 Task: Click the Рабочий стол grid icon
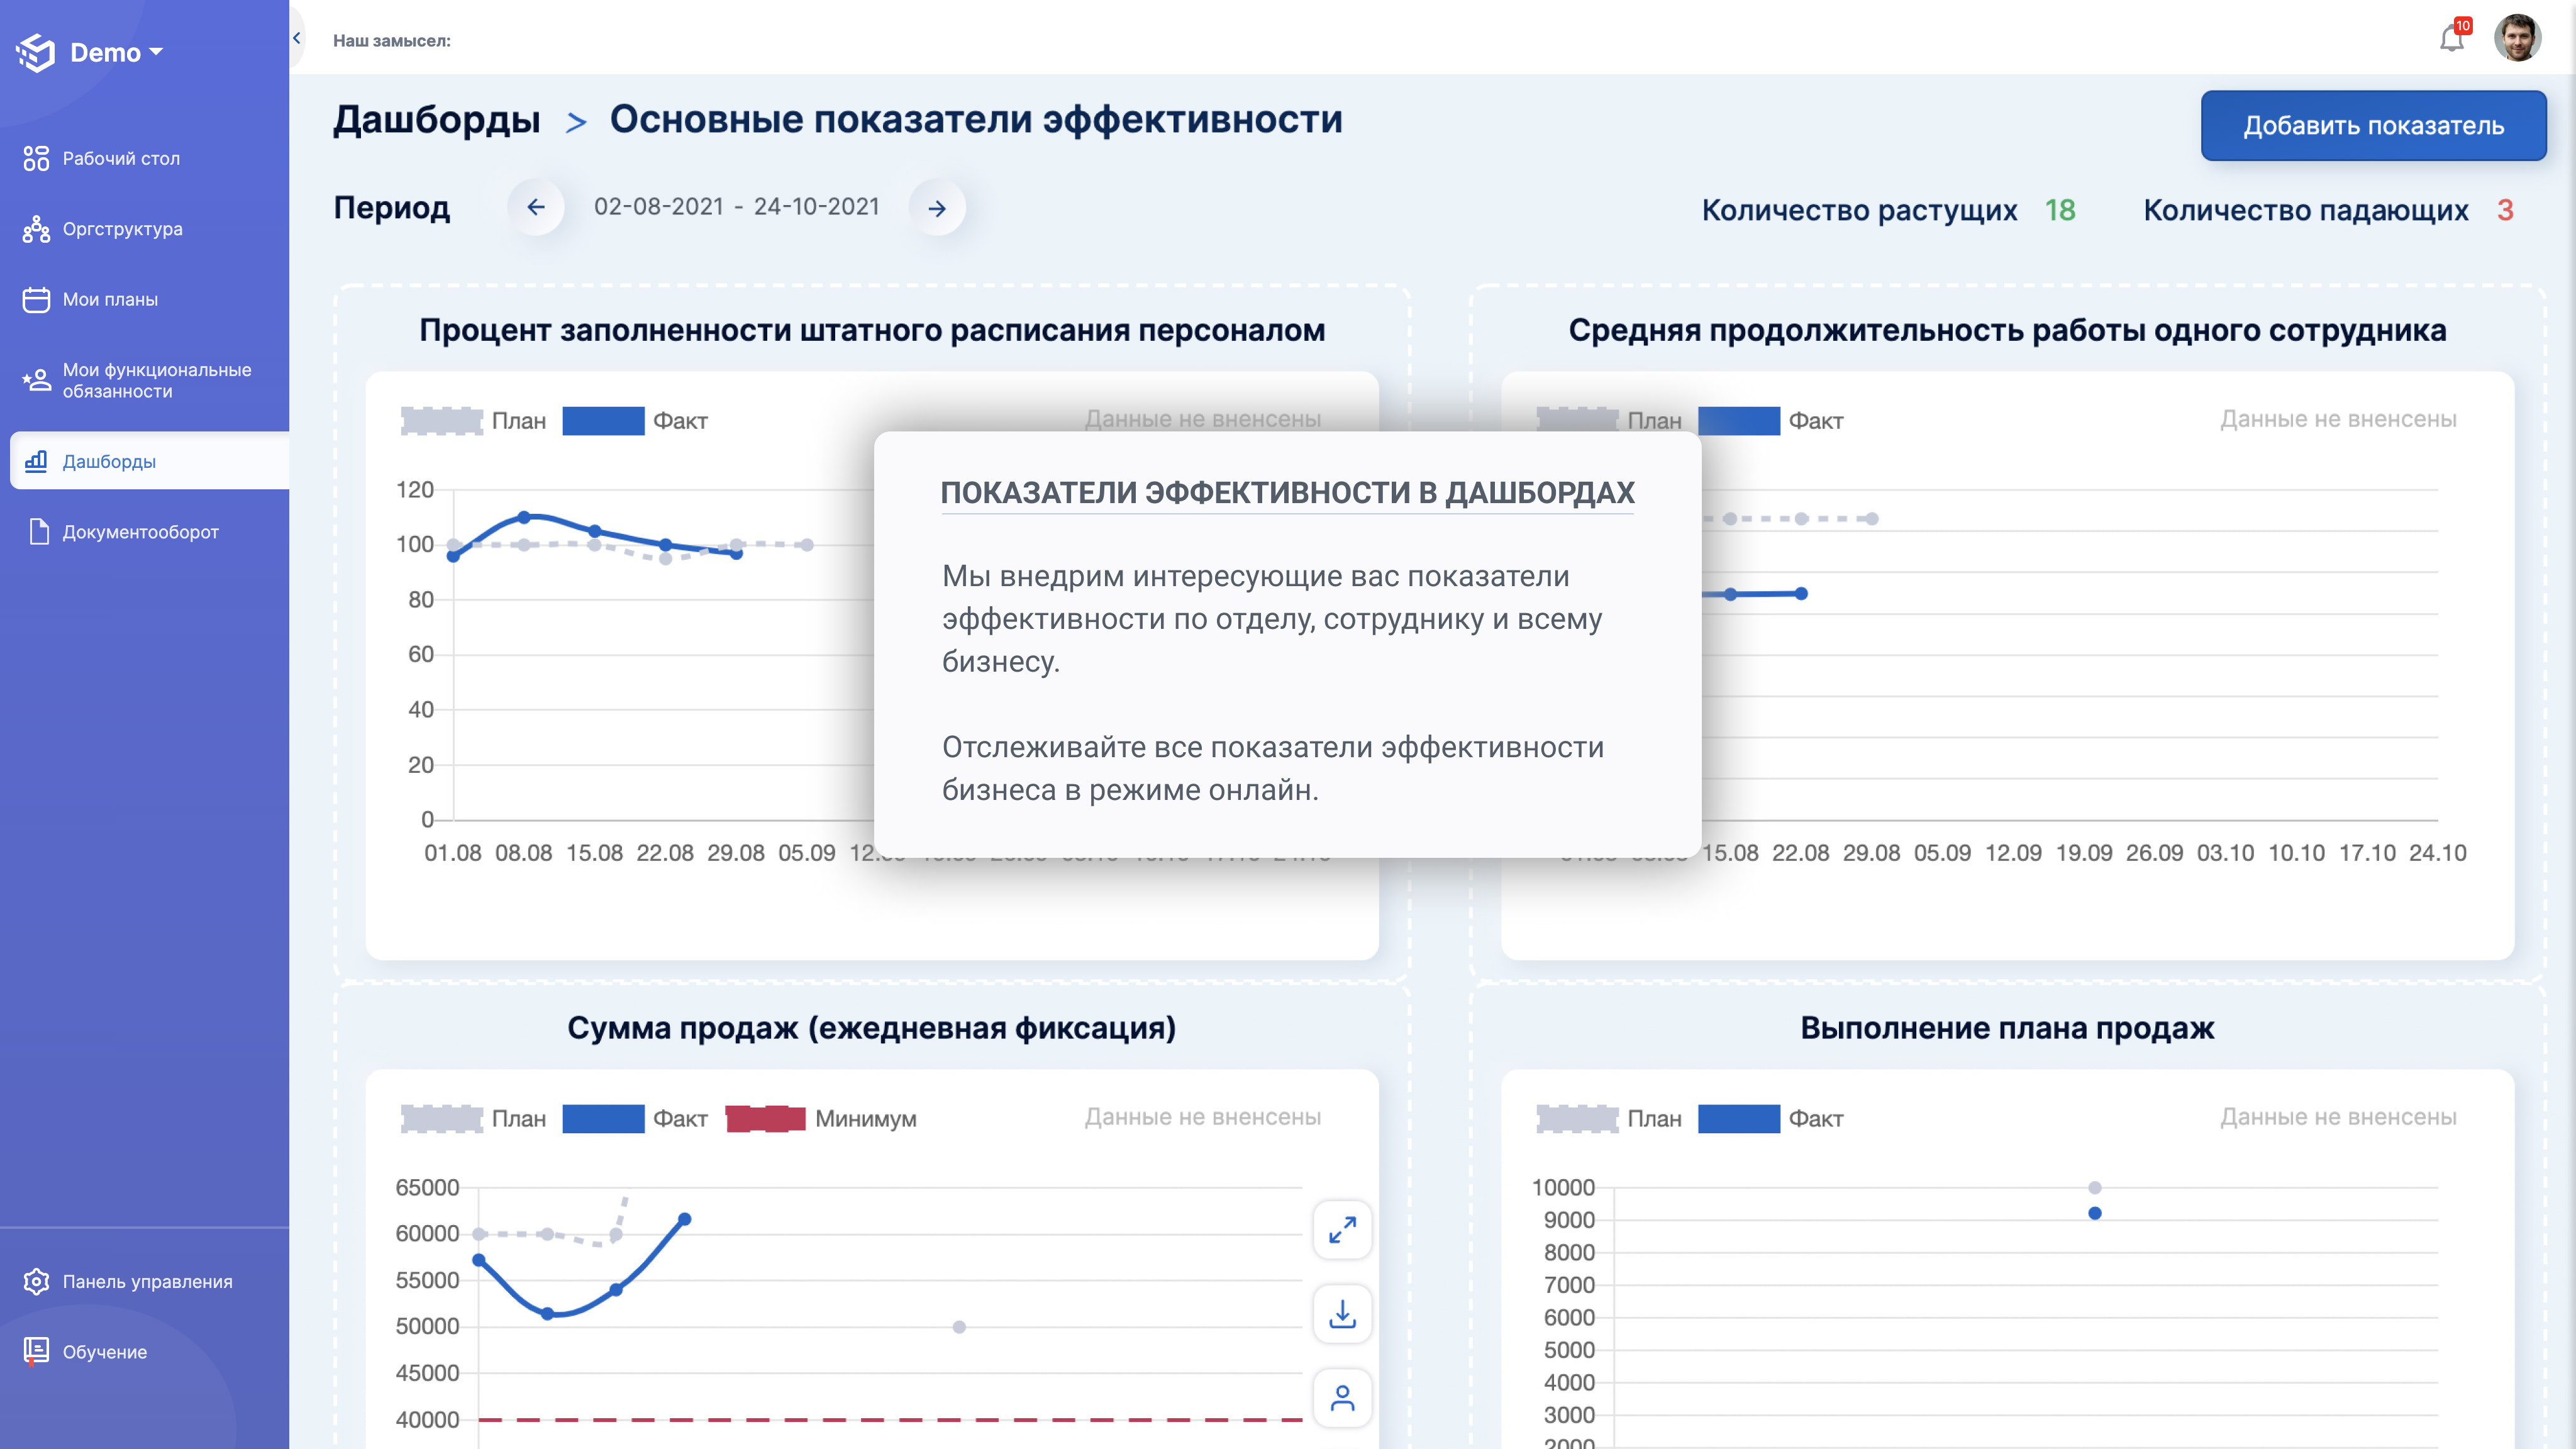(x=36, y=158)
